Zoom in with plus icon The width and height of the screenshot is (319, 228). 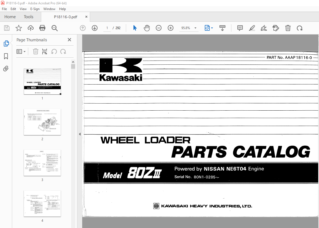coord(170,28)
